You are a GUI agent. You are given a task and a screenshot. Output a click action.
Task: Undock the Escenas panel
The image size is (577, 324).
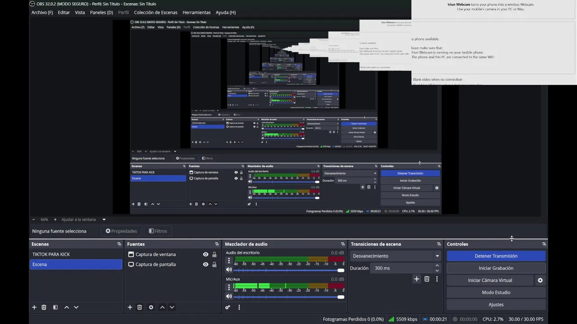click(x=119, y=244)
